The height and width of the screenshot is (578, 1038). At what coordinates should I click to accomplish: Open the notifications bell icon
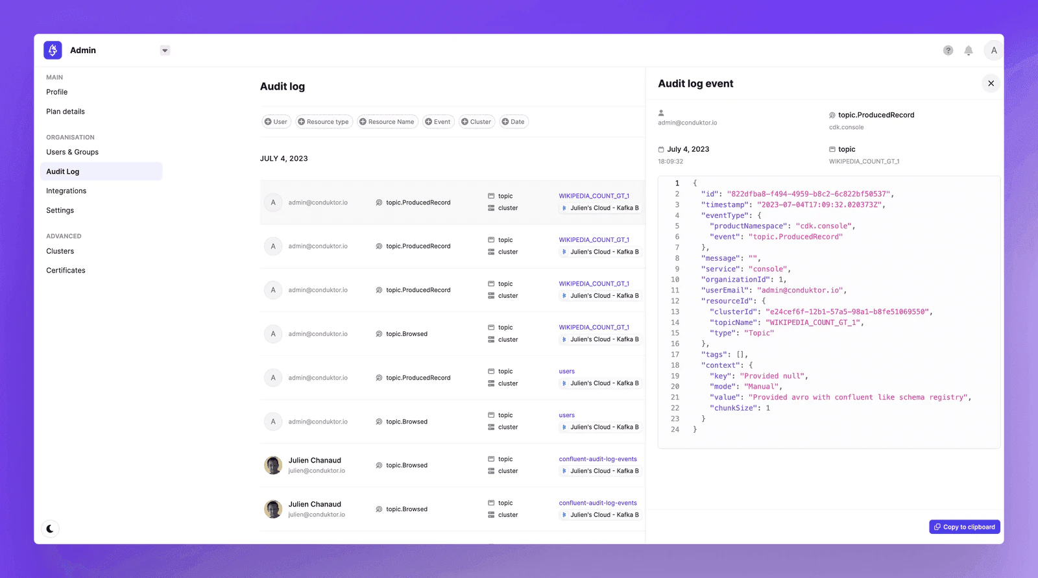969,51
